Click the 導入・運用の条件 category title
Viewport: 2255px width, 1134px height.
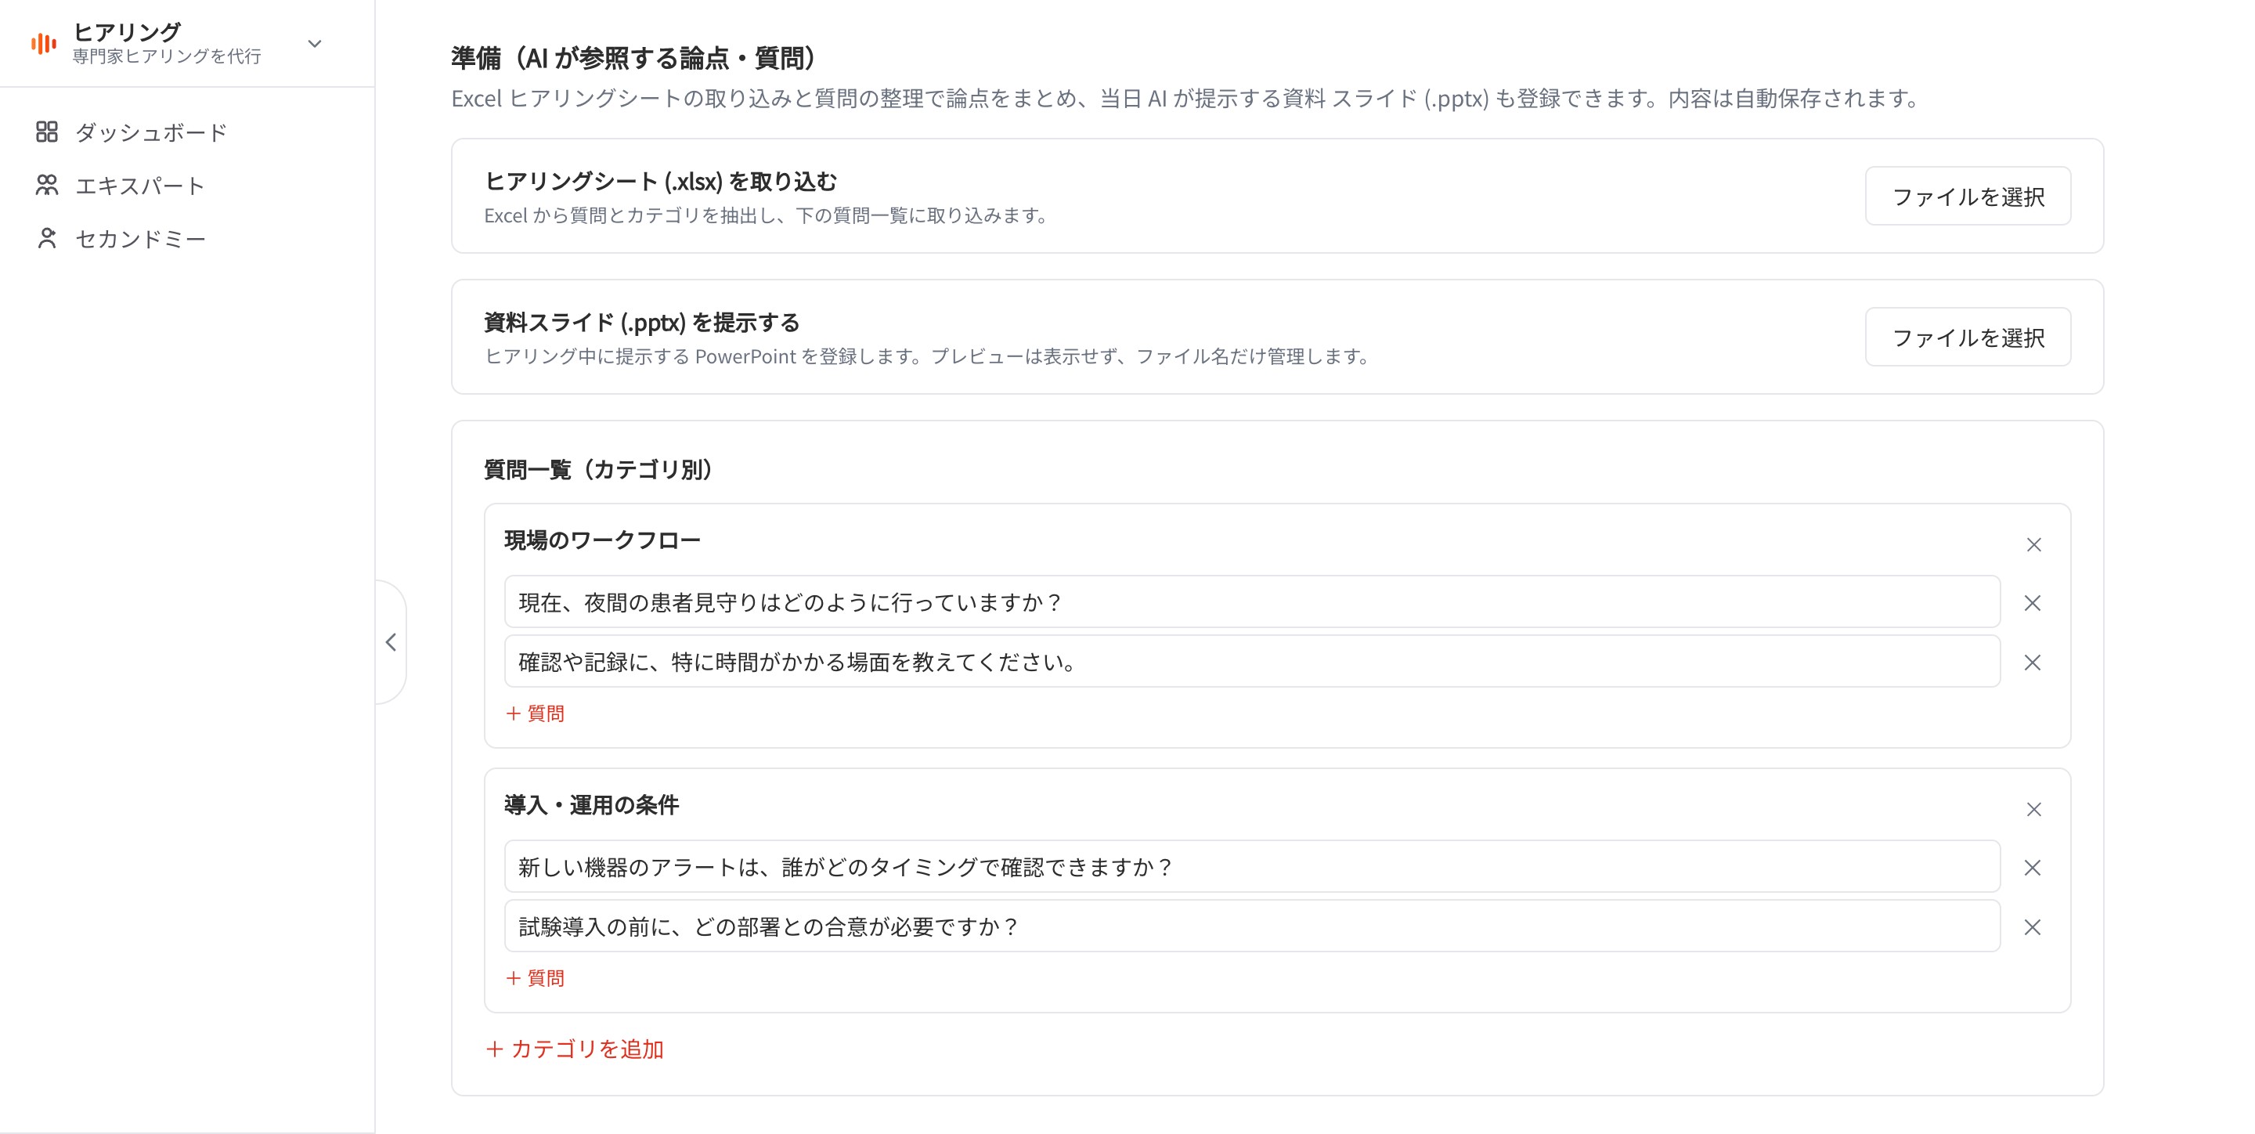click(591, 805)
